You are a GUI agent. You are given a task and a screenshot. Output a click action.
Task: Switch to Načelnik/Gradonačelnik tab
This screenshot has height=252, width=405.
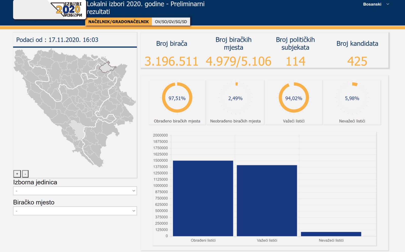click(118, 22)
